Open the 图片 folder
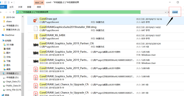This screenshot has height=96, width=184. pyautogui.click(x=8, y=53)
